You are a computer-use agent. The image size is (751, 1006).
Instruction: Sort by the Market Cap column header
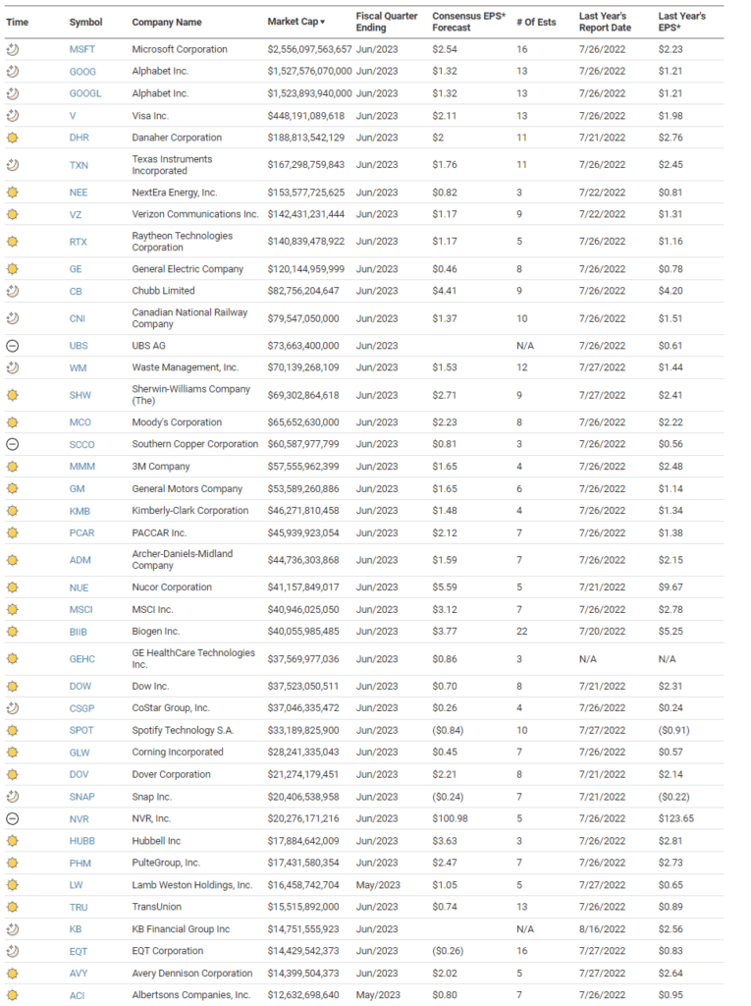pyautogui.click(x=295, y=22)
